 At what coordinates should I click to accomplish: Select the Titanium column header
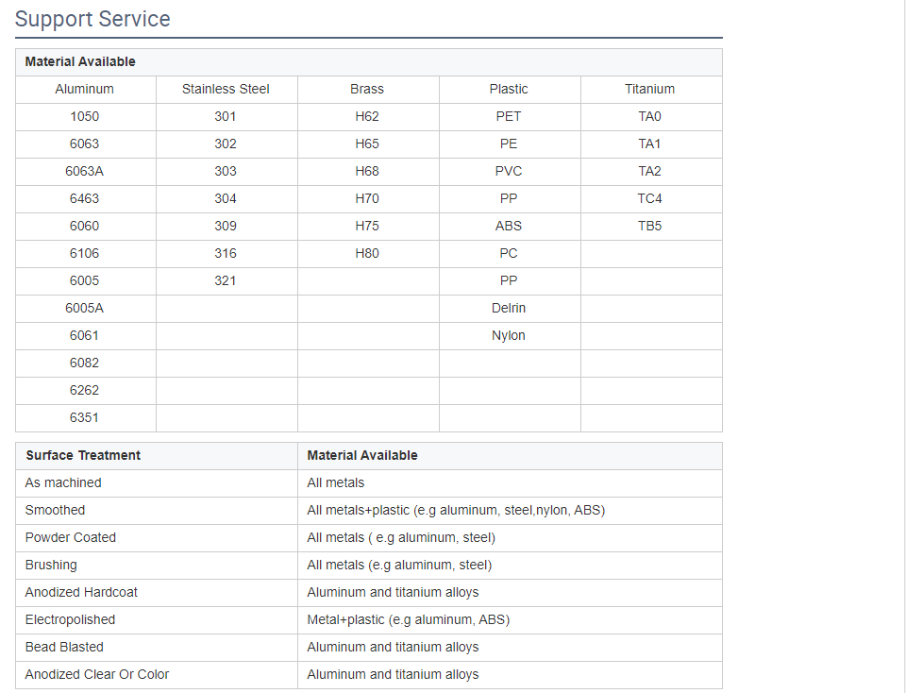[651, 90]
